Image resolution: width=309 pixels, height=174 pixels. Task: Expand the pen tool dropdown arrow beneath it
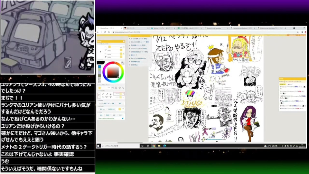pos(103,97)
